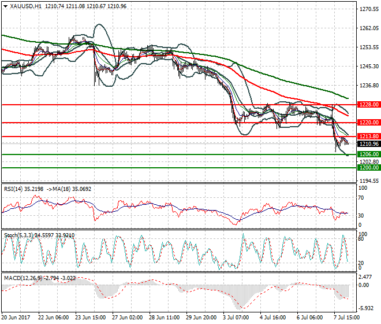Select the 1228.00 red price label
Viewport: 381px width, 324px height.
point(369,105)
